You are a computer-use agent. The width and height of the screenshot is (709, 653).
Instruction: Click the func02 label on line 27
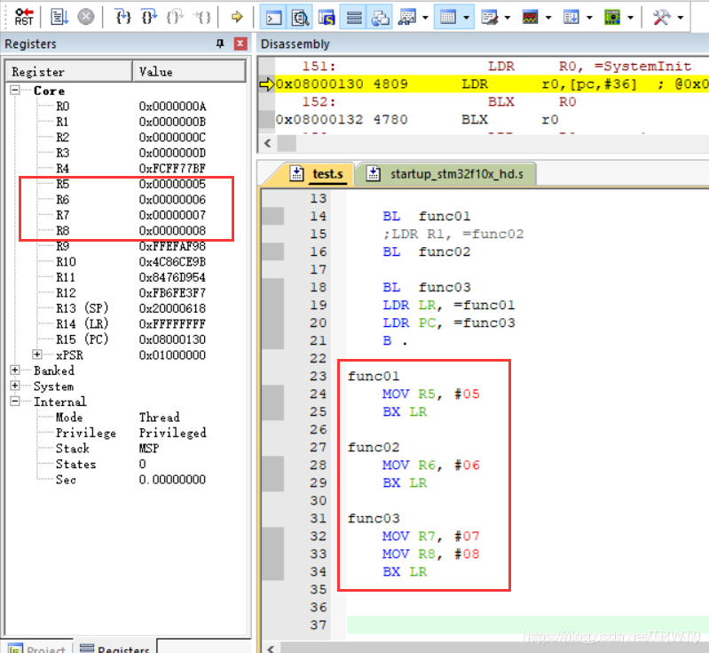(x=374, y=448)
